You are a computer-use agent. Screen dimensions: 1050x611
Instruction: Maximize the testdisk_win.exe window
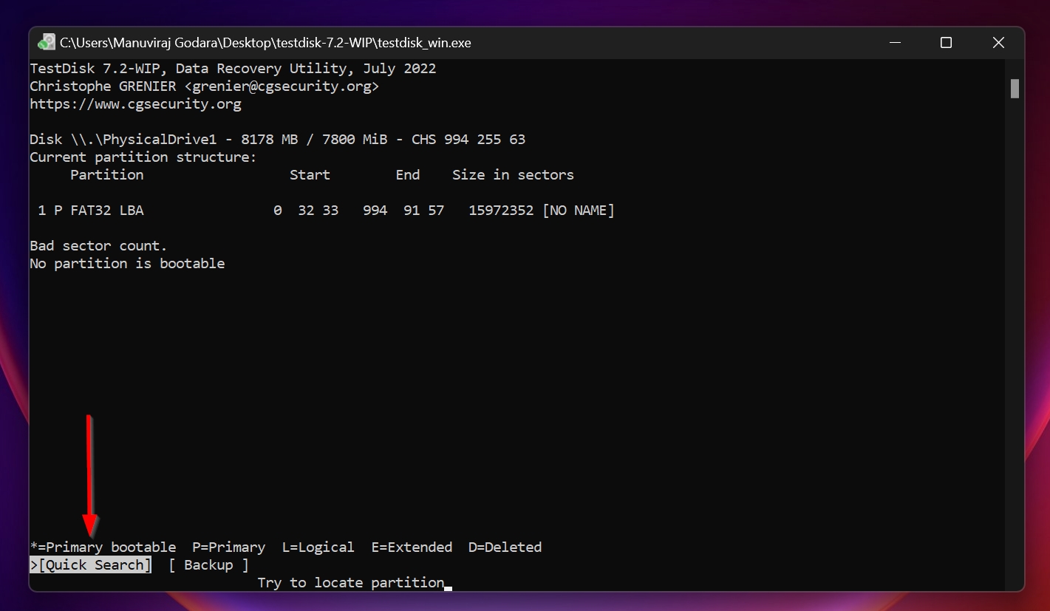(x=946, y=43)
